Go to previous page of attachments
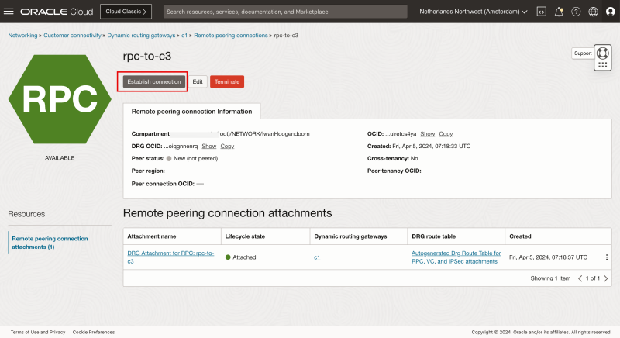The image size is (620, 338). pyautogui.click(x=580, y=278)
